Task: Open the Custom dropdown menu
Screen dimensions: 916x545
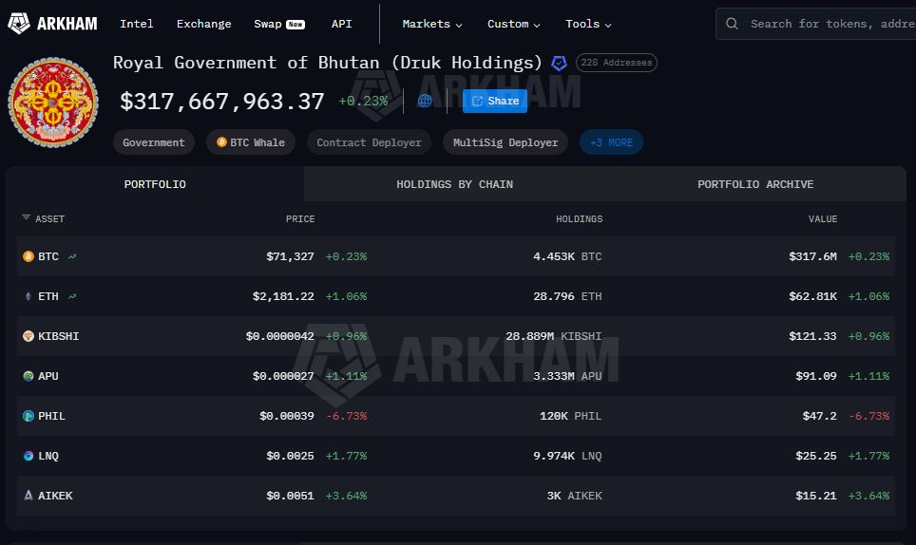Action: (x=513, y=24)
